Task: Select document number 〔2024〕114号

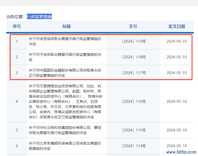Action: point(133,146)
